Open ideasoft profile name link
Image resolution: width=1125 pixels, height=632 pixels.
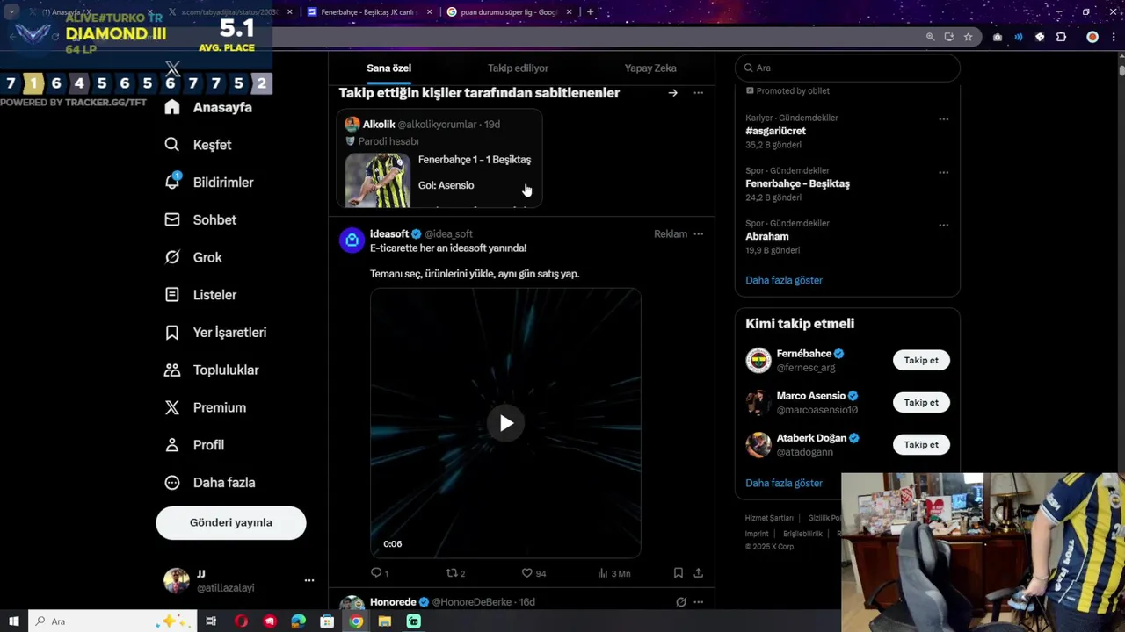click(x=389, y=234)
